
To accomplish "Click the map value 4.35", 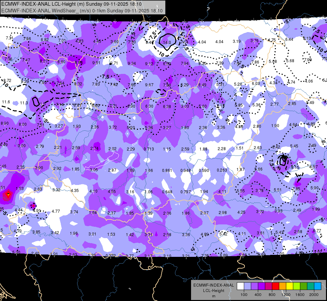I will pyautogui.click(x=75, y=191).
